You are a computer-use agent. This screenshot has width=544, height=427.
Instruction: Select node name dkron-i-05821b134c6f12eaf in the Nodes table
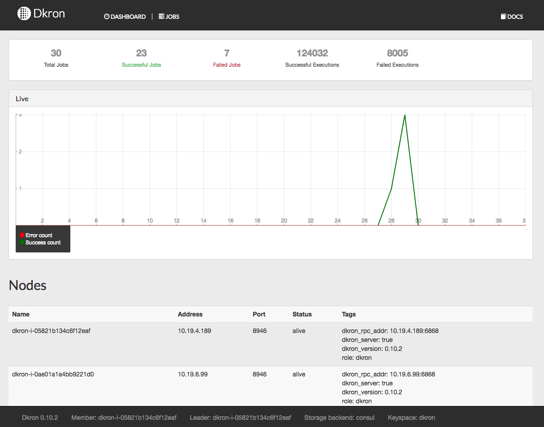(51, 331)
